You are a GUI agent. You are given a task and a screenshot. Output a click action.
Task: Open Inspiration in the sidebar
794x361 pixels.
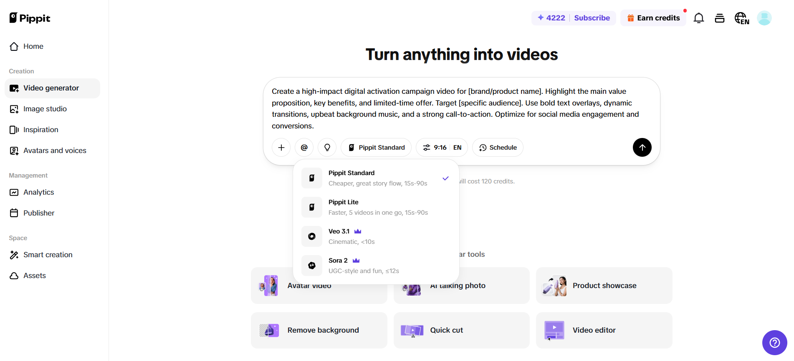point(52,130)
